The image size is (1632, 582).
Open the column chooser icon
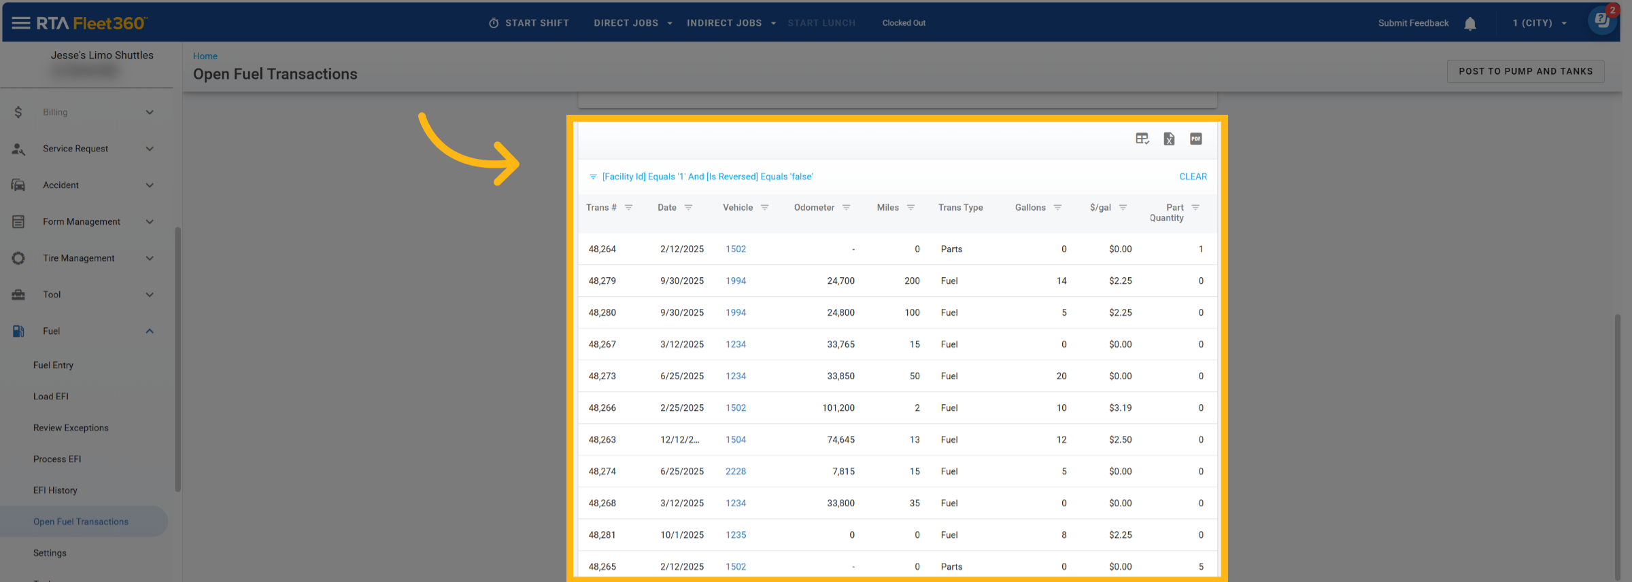[x=1142, y=139]
